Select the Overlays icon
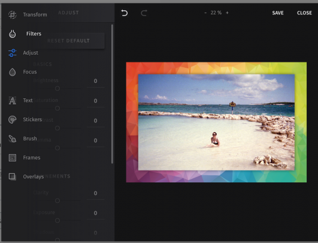 [x=13, y=176]
